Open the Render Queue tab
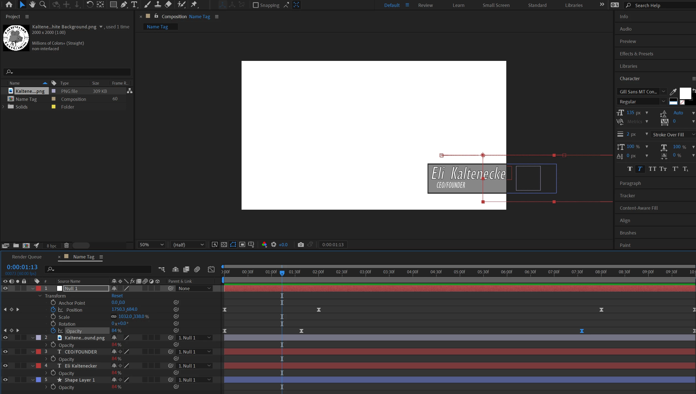 click(x=27, y=257)
